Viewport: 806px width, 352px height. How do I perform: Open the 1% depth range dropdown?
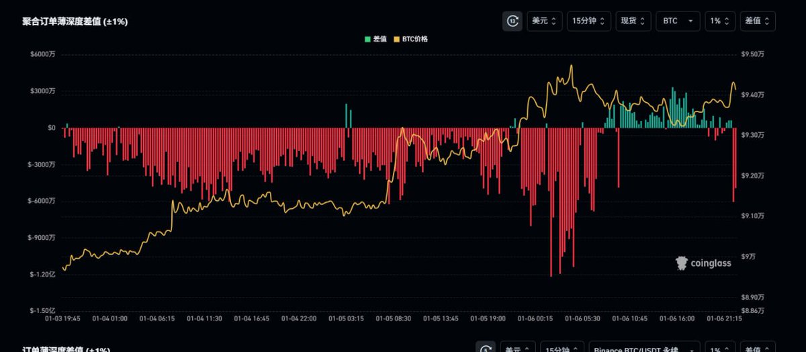(x=720, y=21)
